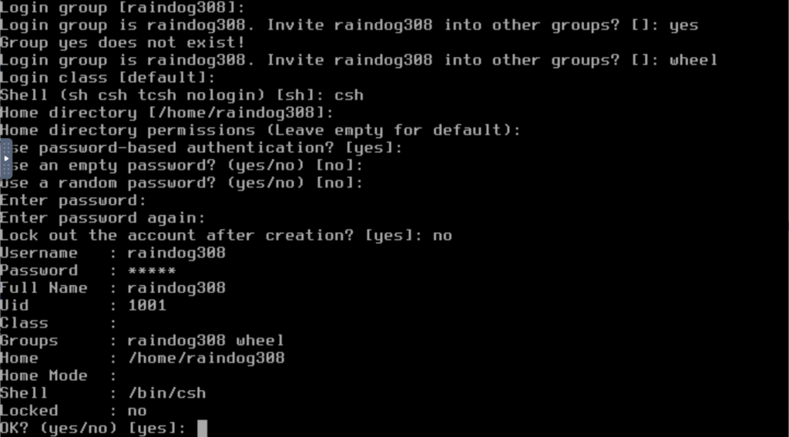Screen dimensions: 789x437
Task: Click the Password asterisks value
Action: (x=152, y=271)
